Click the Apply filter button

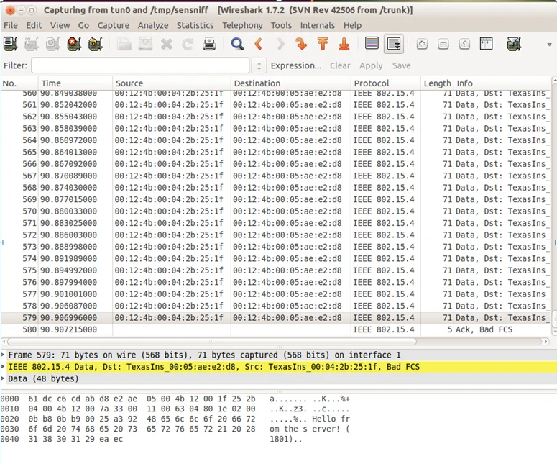tap(371, 65)
